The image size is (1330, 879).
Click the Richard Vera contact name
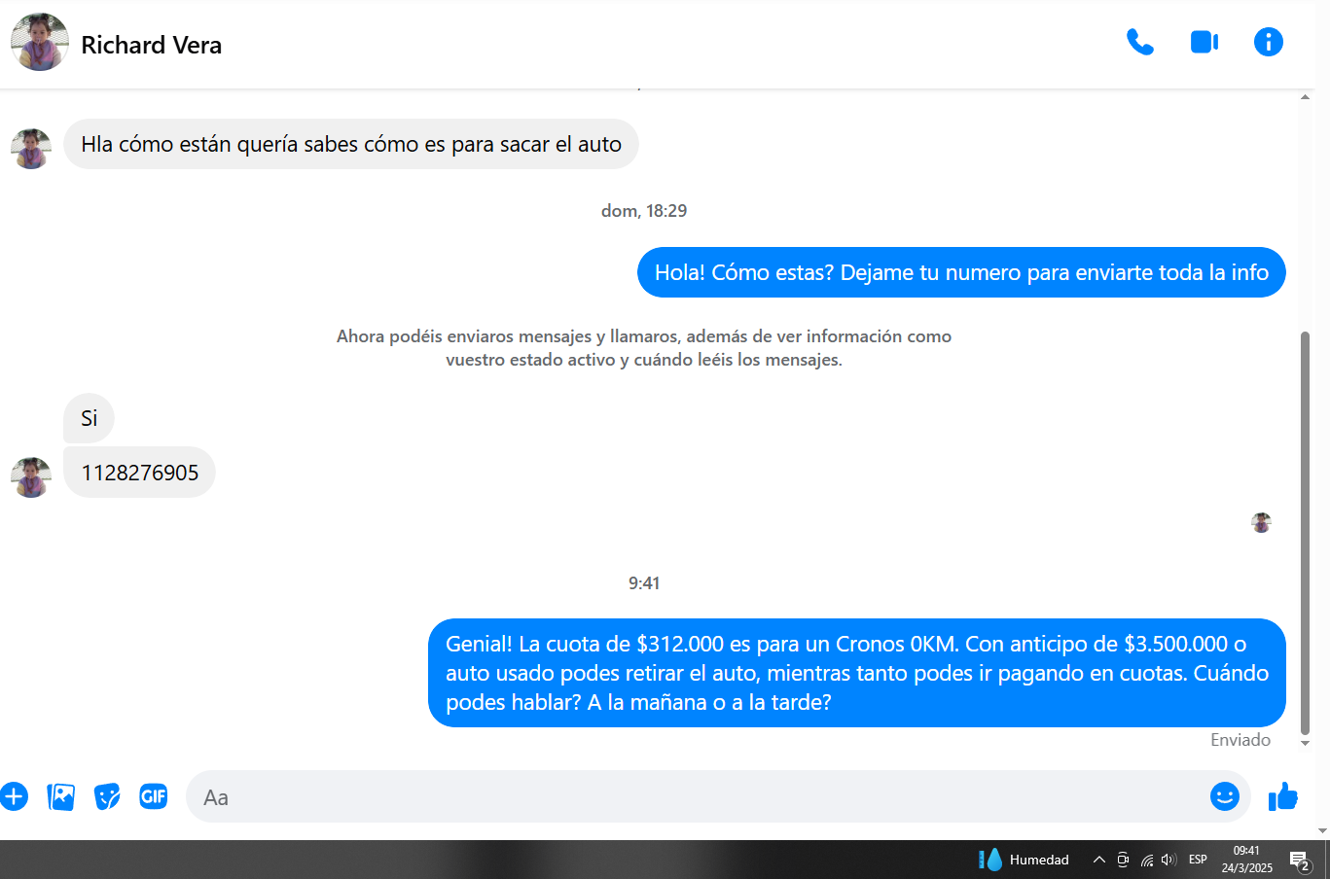(x=152, y=45)
